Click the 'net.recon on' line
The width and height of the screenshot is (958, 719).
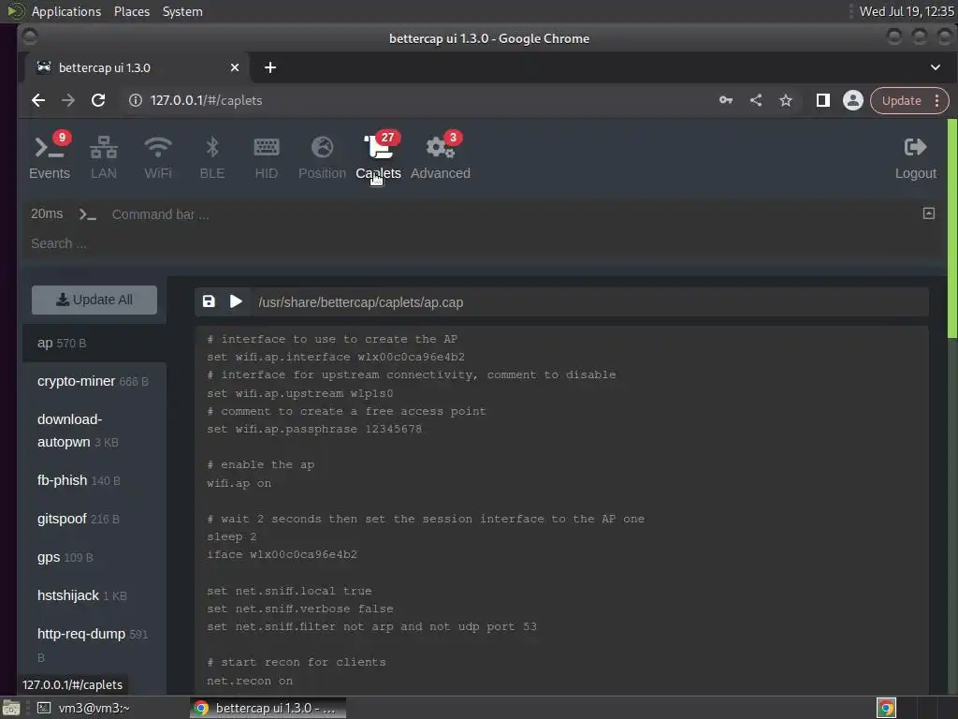(250, 681)
